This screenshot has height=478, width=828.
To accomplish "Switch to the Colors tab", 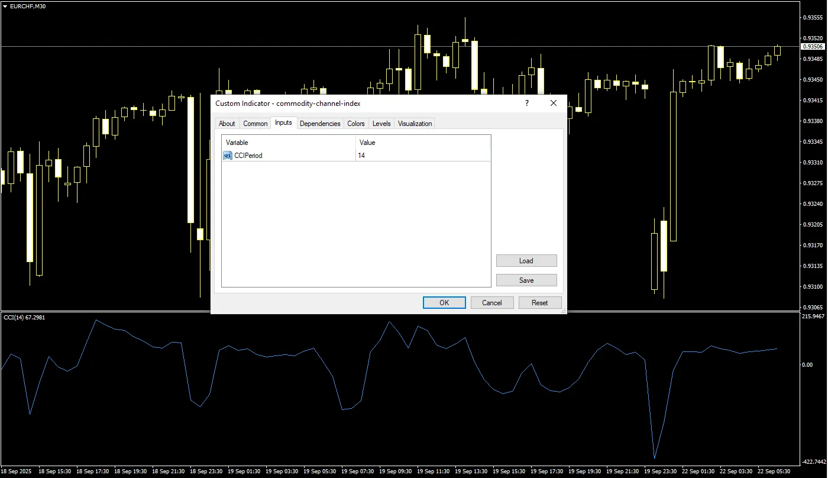I will coord(356,124).
